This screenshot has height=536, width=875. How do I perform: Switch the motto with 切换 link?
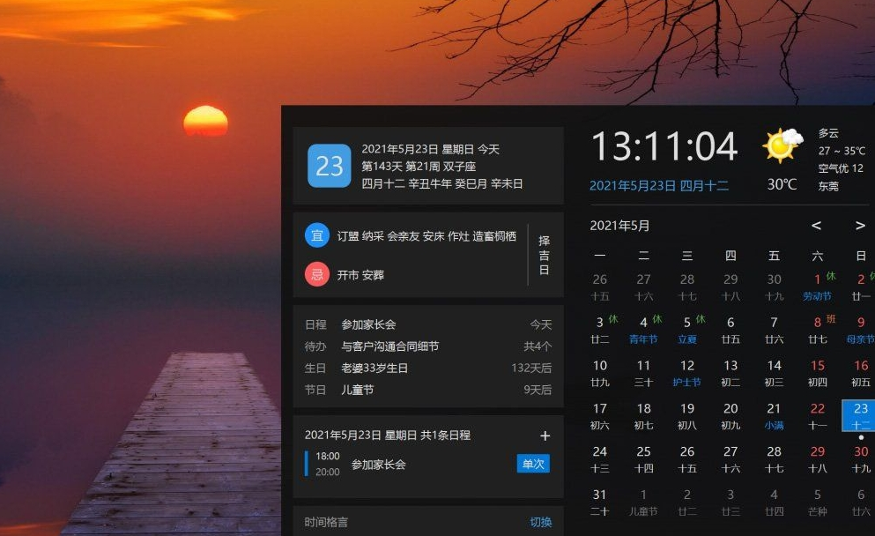[x=540, y=522]
